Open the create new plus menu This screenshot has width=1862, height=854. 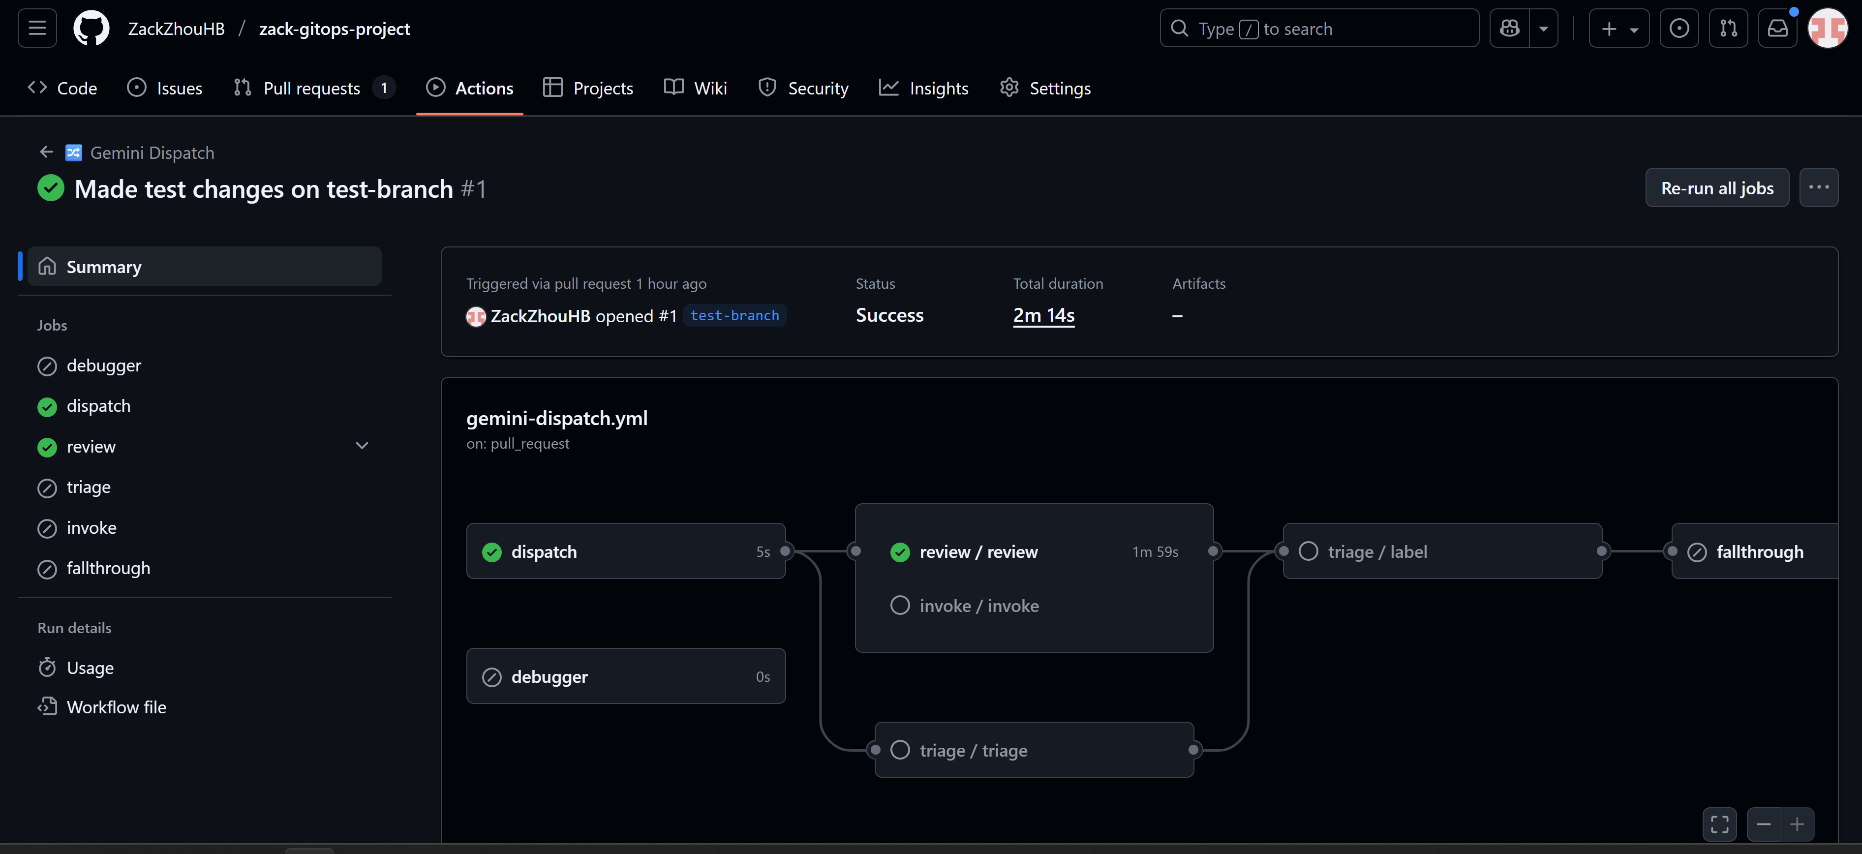1618,28
